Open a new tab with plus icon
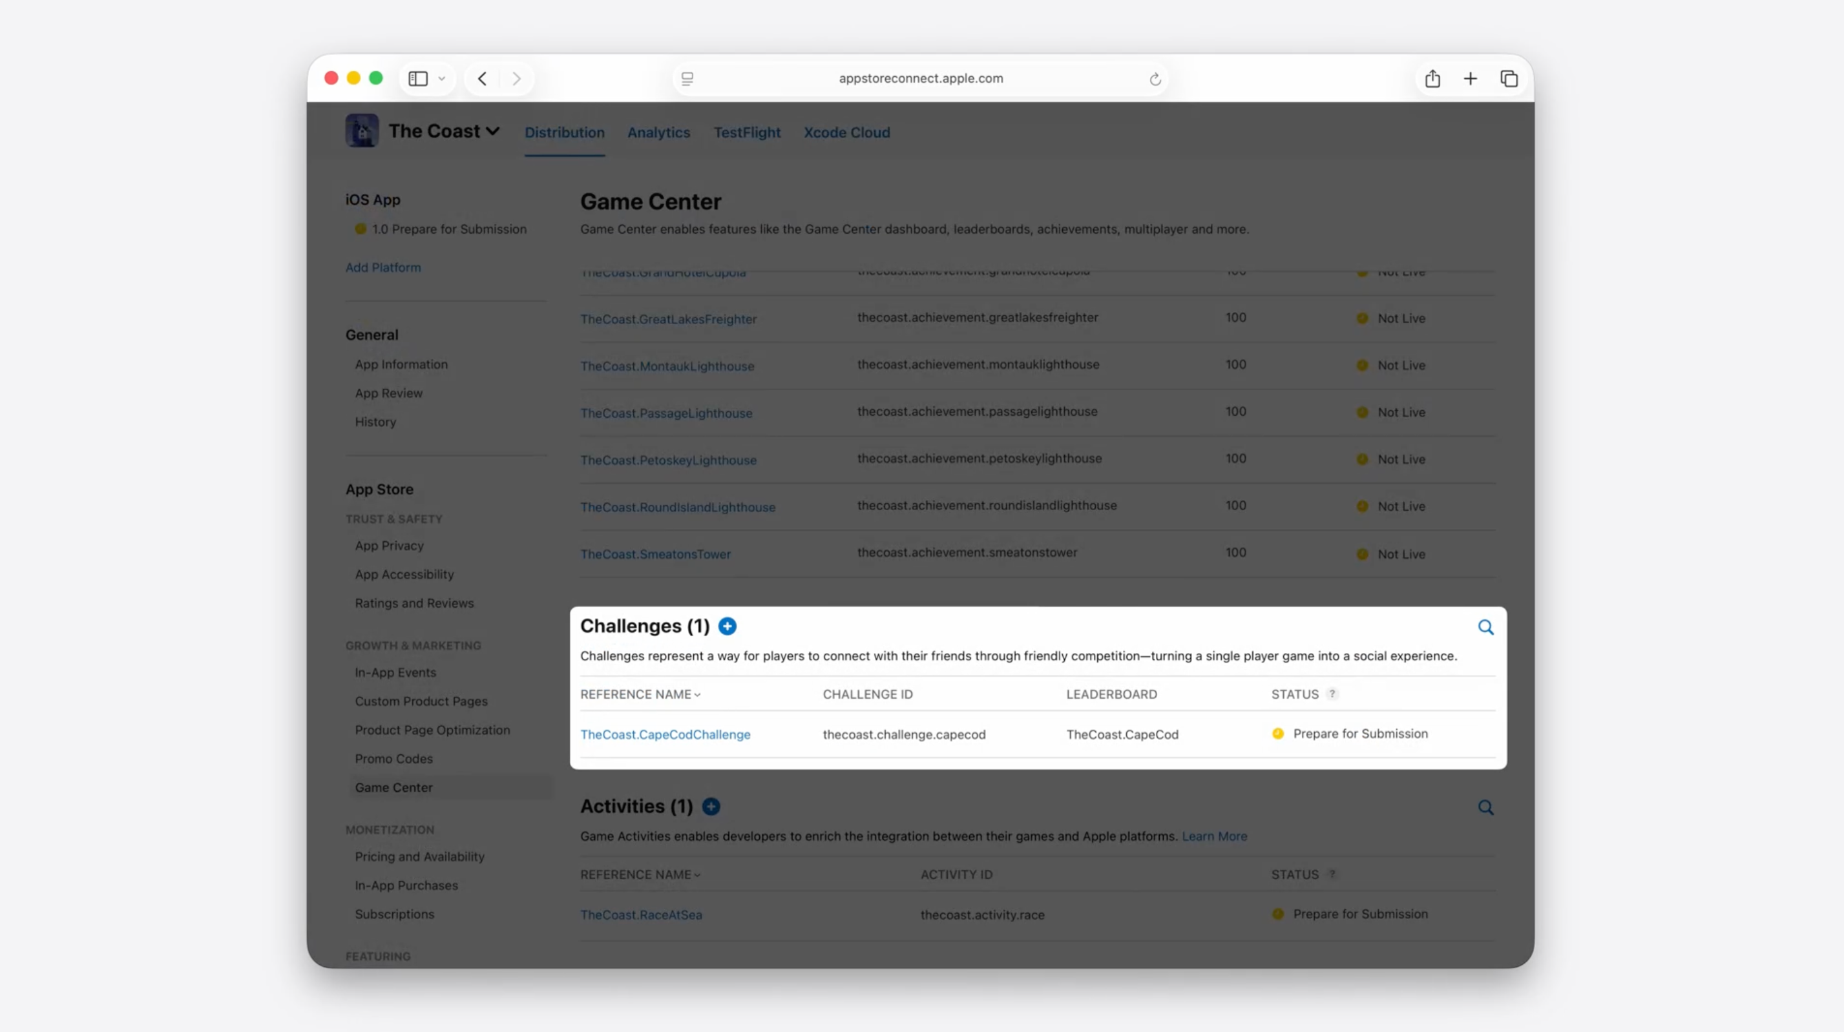1844x1032 pixels. click(1470, 79)
